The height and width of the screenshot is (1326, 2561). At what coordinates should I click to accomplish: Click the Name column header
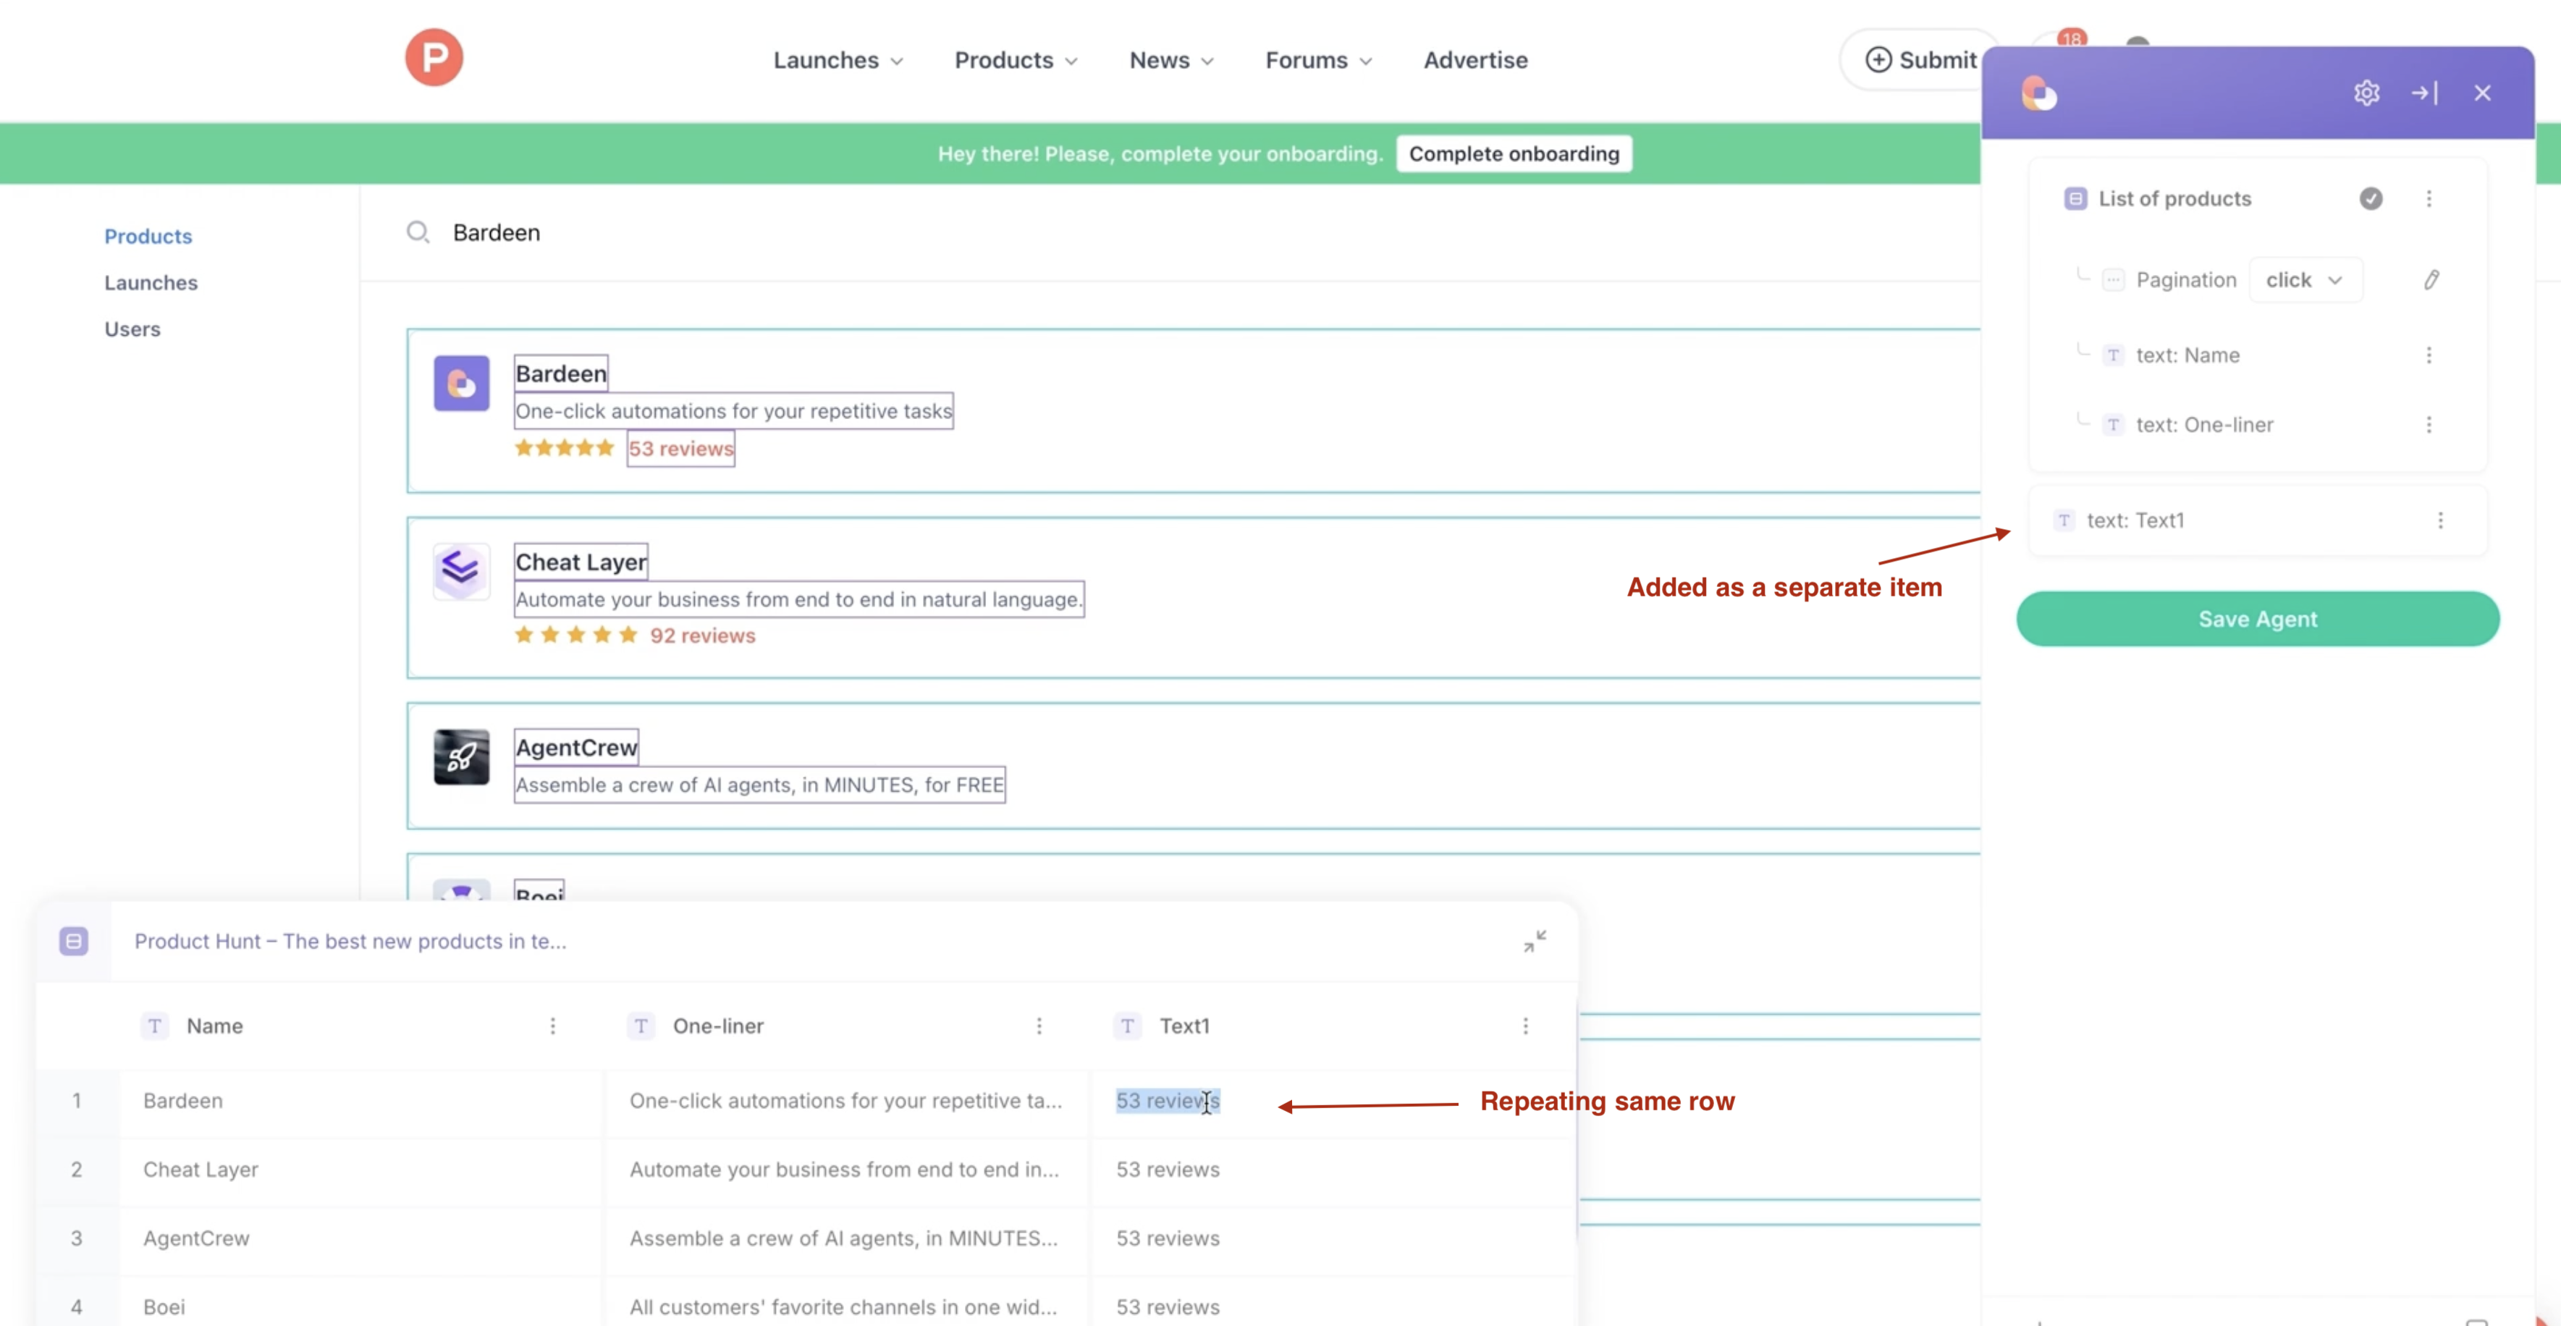tap(215, 1027)
